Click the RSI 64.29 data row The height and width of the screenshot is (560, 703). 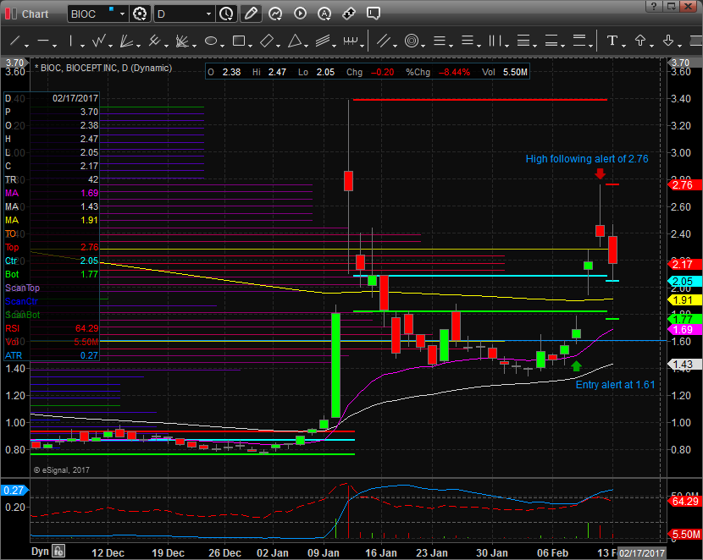point(52,328)
